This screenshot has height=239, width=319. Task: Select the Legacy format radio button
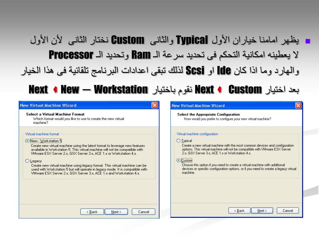(x=27, y=161)
